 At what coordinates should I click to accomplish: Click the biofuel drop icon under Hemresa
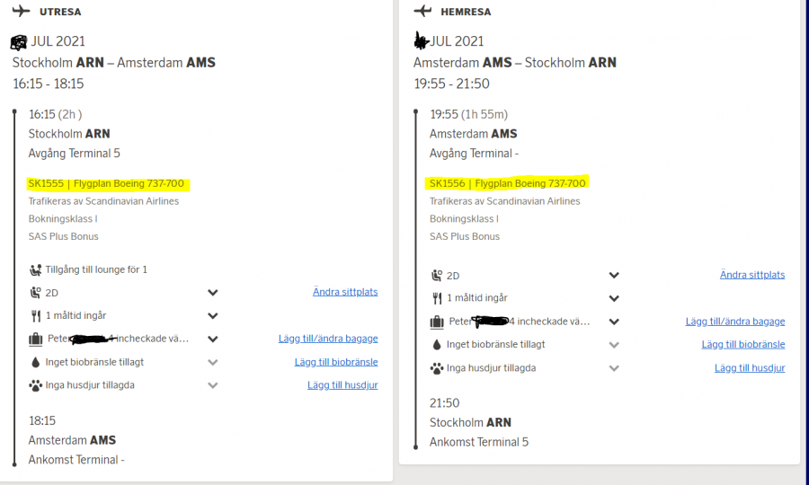(x=437, y=344)
